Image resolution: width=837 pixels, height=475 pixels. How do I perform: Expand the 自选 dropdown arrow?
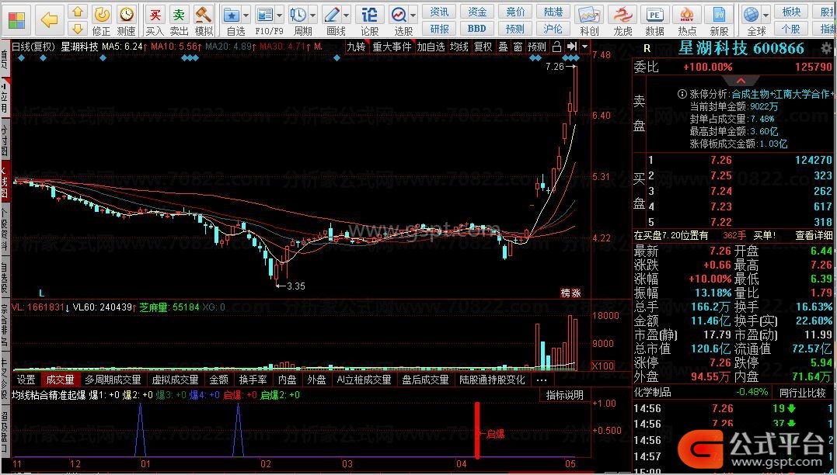[246, 15]
